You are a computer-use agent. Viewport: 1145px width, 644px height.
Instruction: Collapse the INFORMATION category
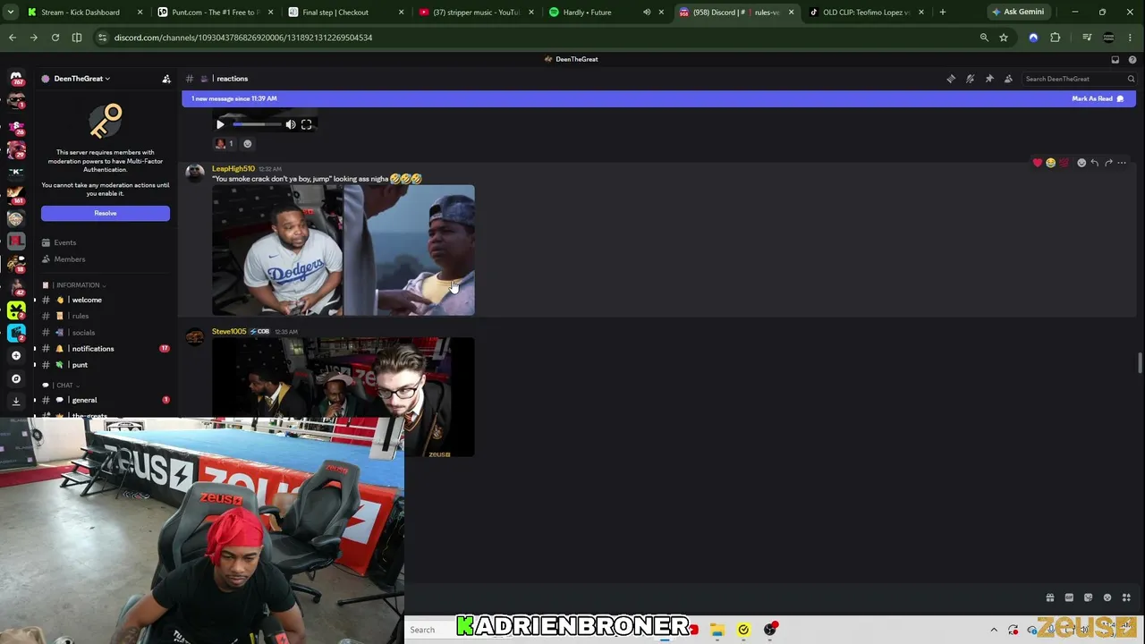[x=80, y=285]
